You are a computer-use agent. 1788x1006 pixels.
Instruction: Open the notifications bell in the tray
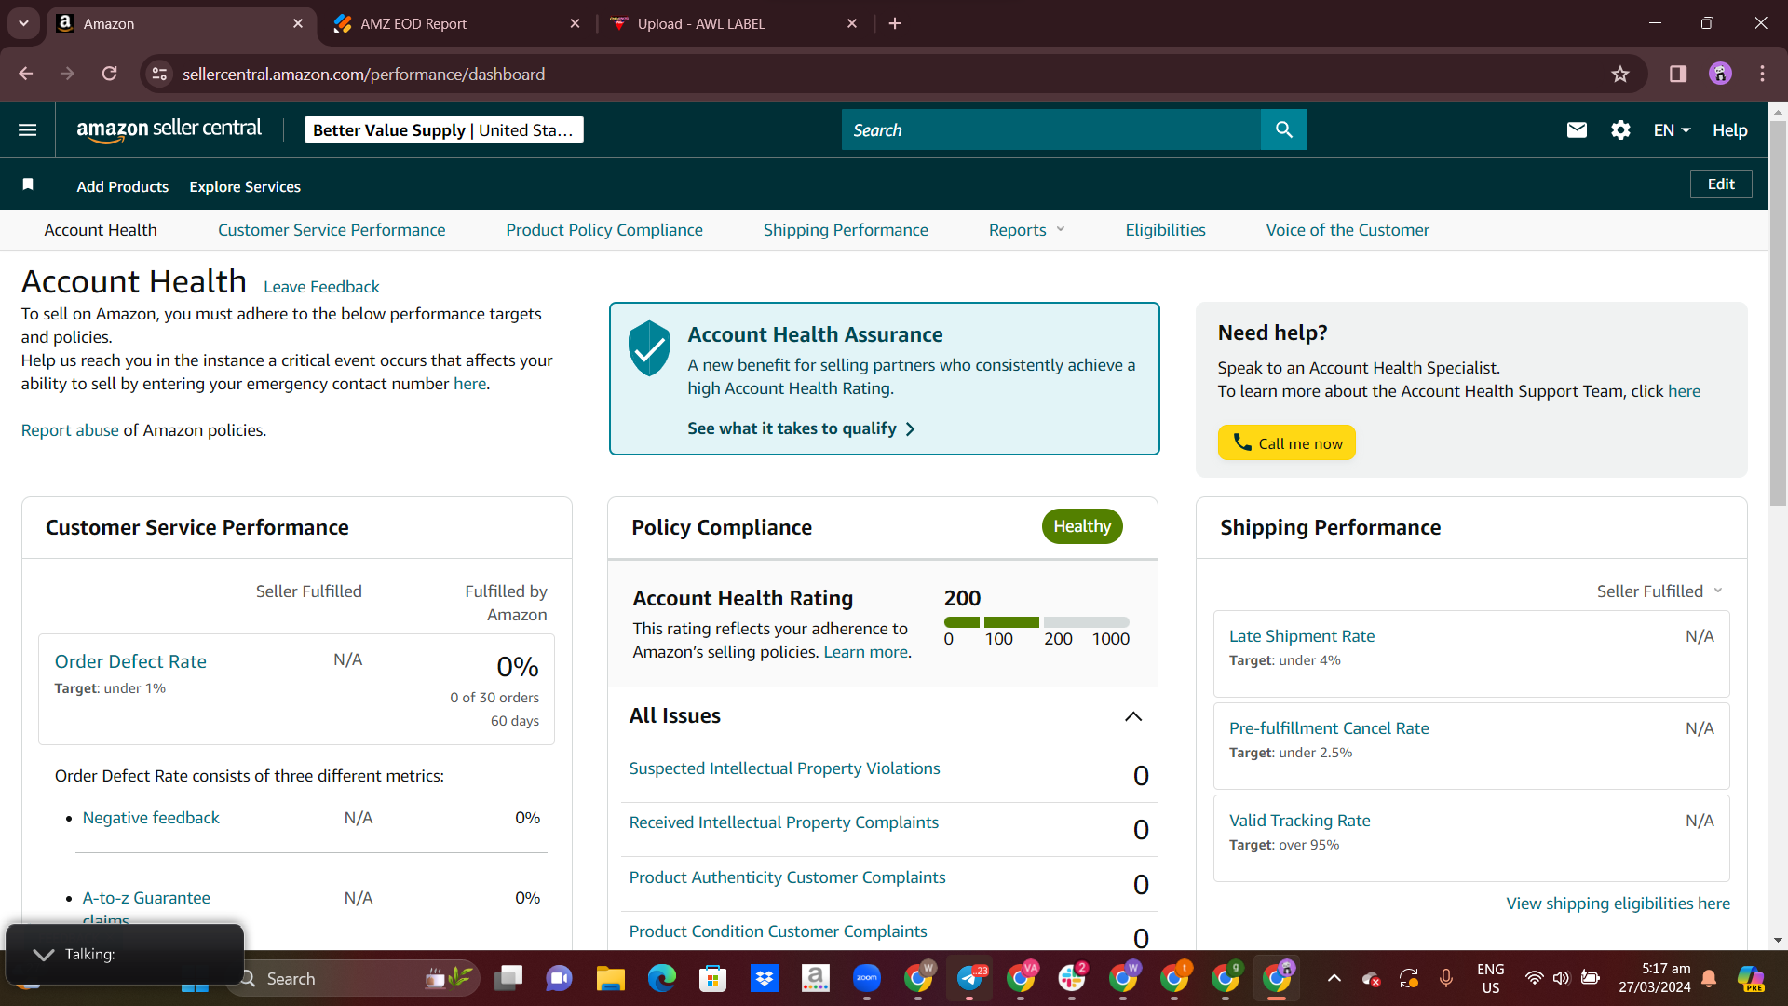click(x=1710, y=978)
